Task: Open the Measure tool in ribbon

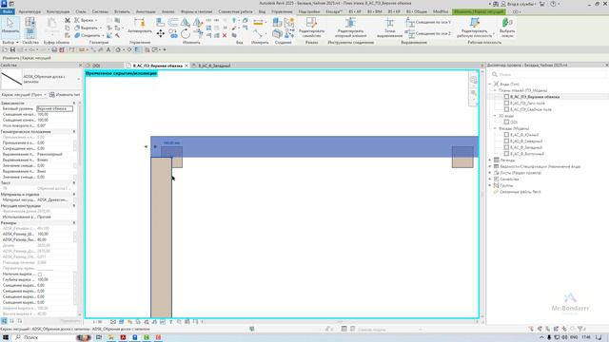Action: [258, 23]
